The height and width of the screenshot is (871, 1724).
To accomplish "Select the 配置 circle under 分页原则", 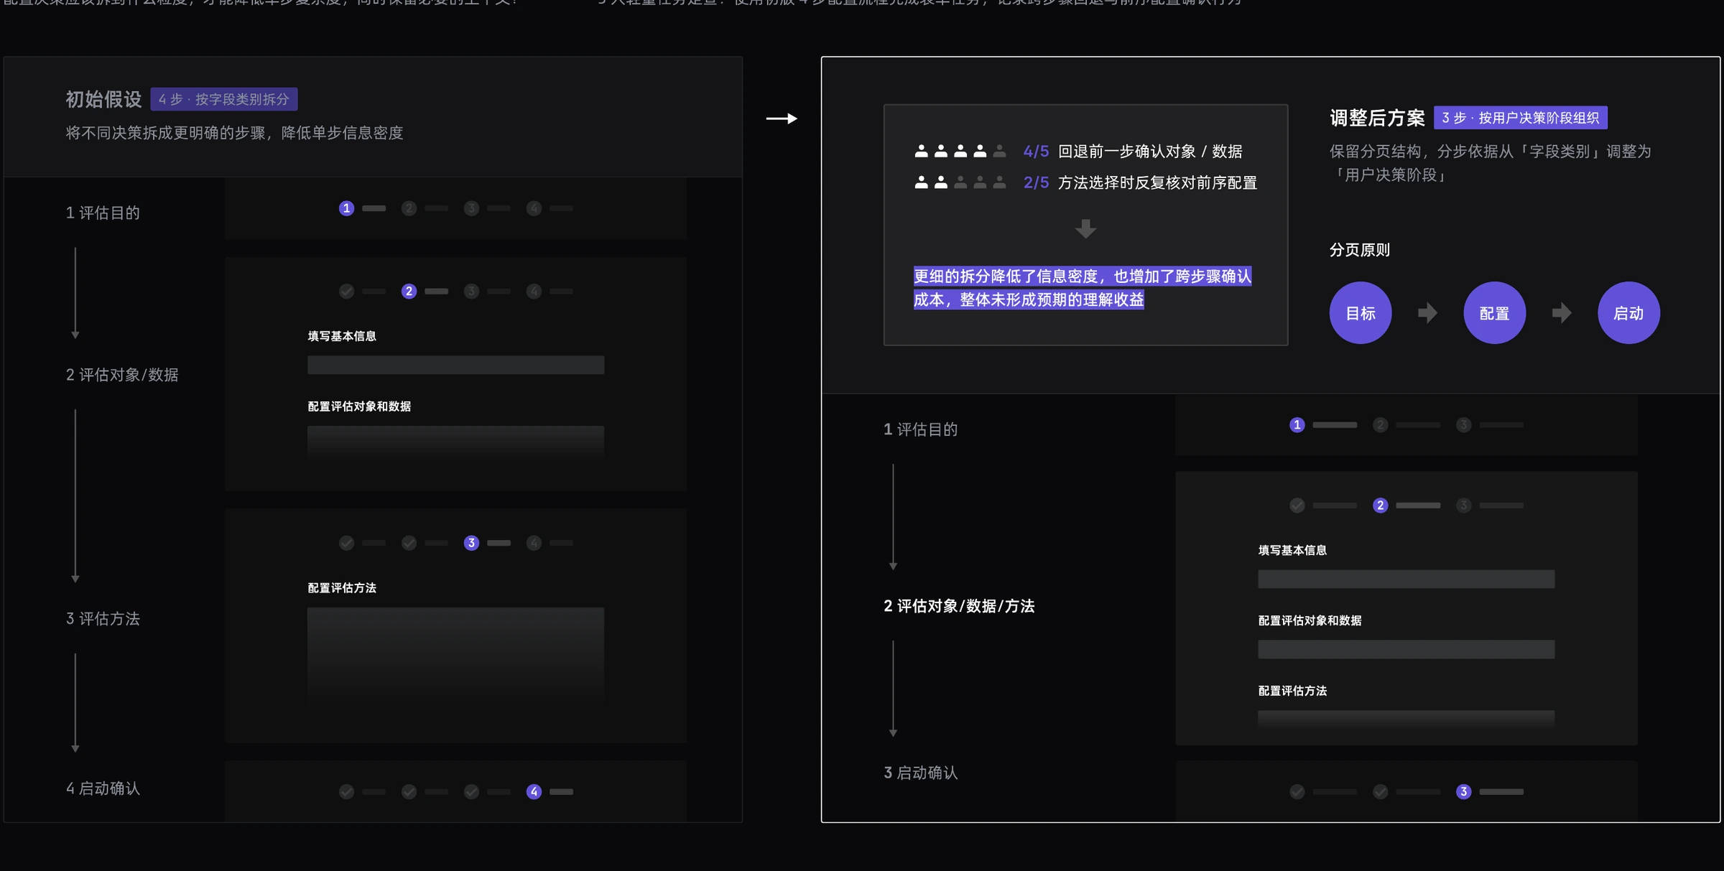I will click(x=1495, y=312).
